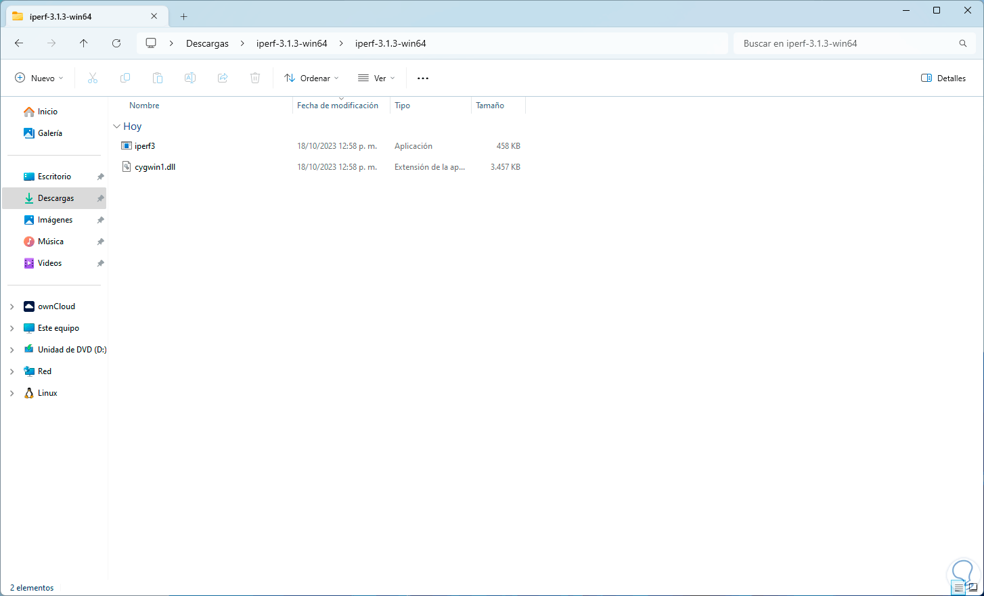Open the Nuevo dropdown menu
The height and width of the screenshot is (596, 984).
[39, 78]
